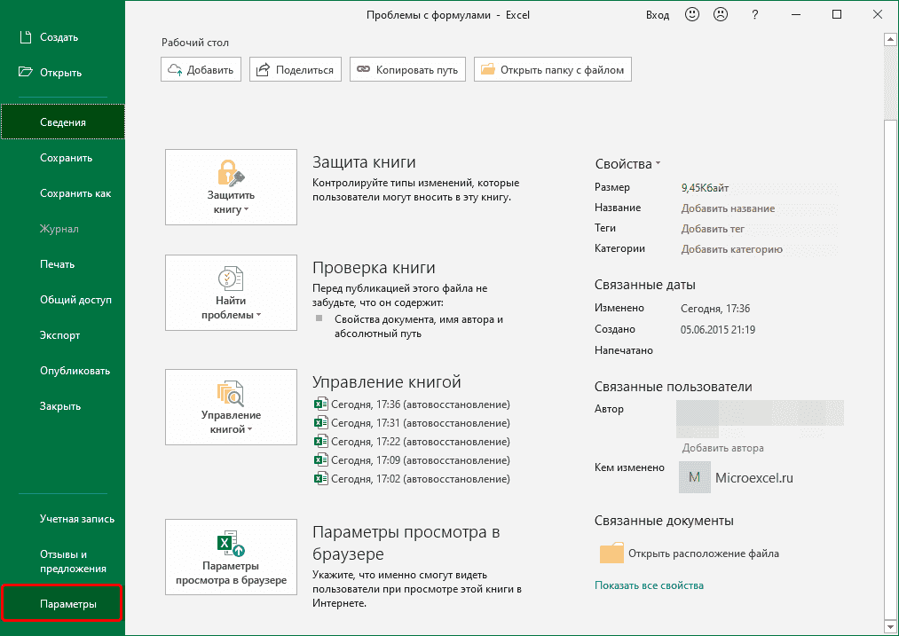Click the Защитить книгу lock icon
The image size is (899, 636).
pos(231,171)
